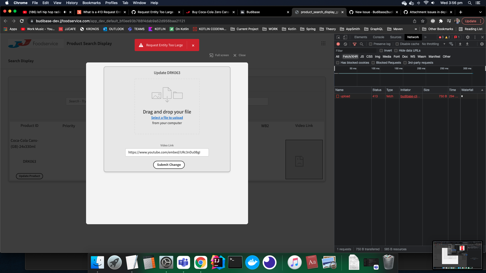
Task: Expand hidden bookmarks with the double chevron
Action: [x=416, y=29]
